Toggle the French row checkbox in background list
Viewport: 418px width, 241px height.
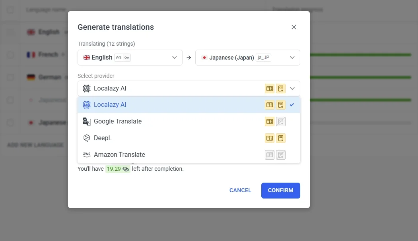10,55
